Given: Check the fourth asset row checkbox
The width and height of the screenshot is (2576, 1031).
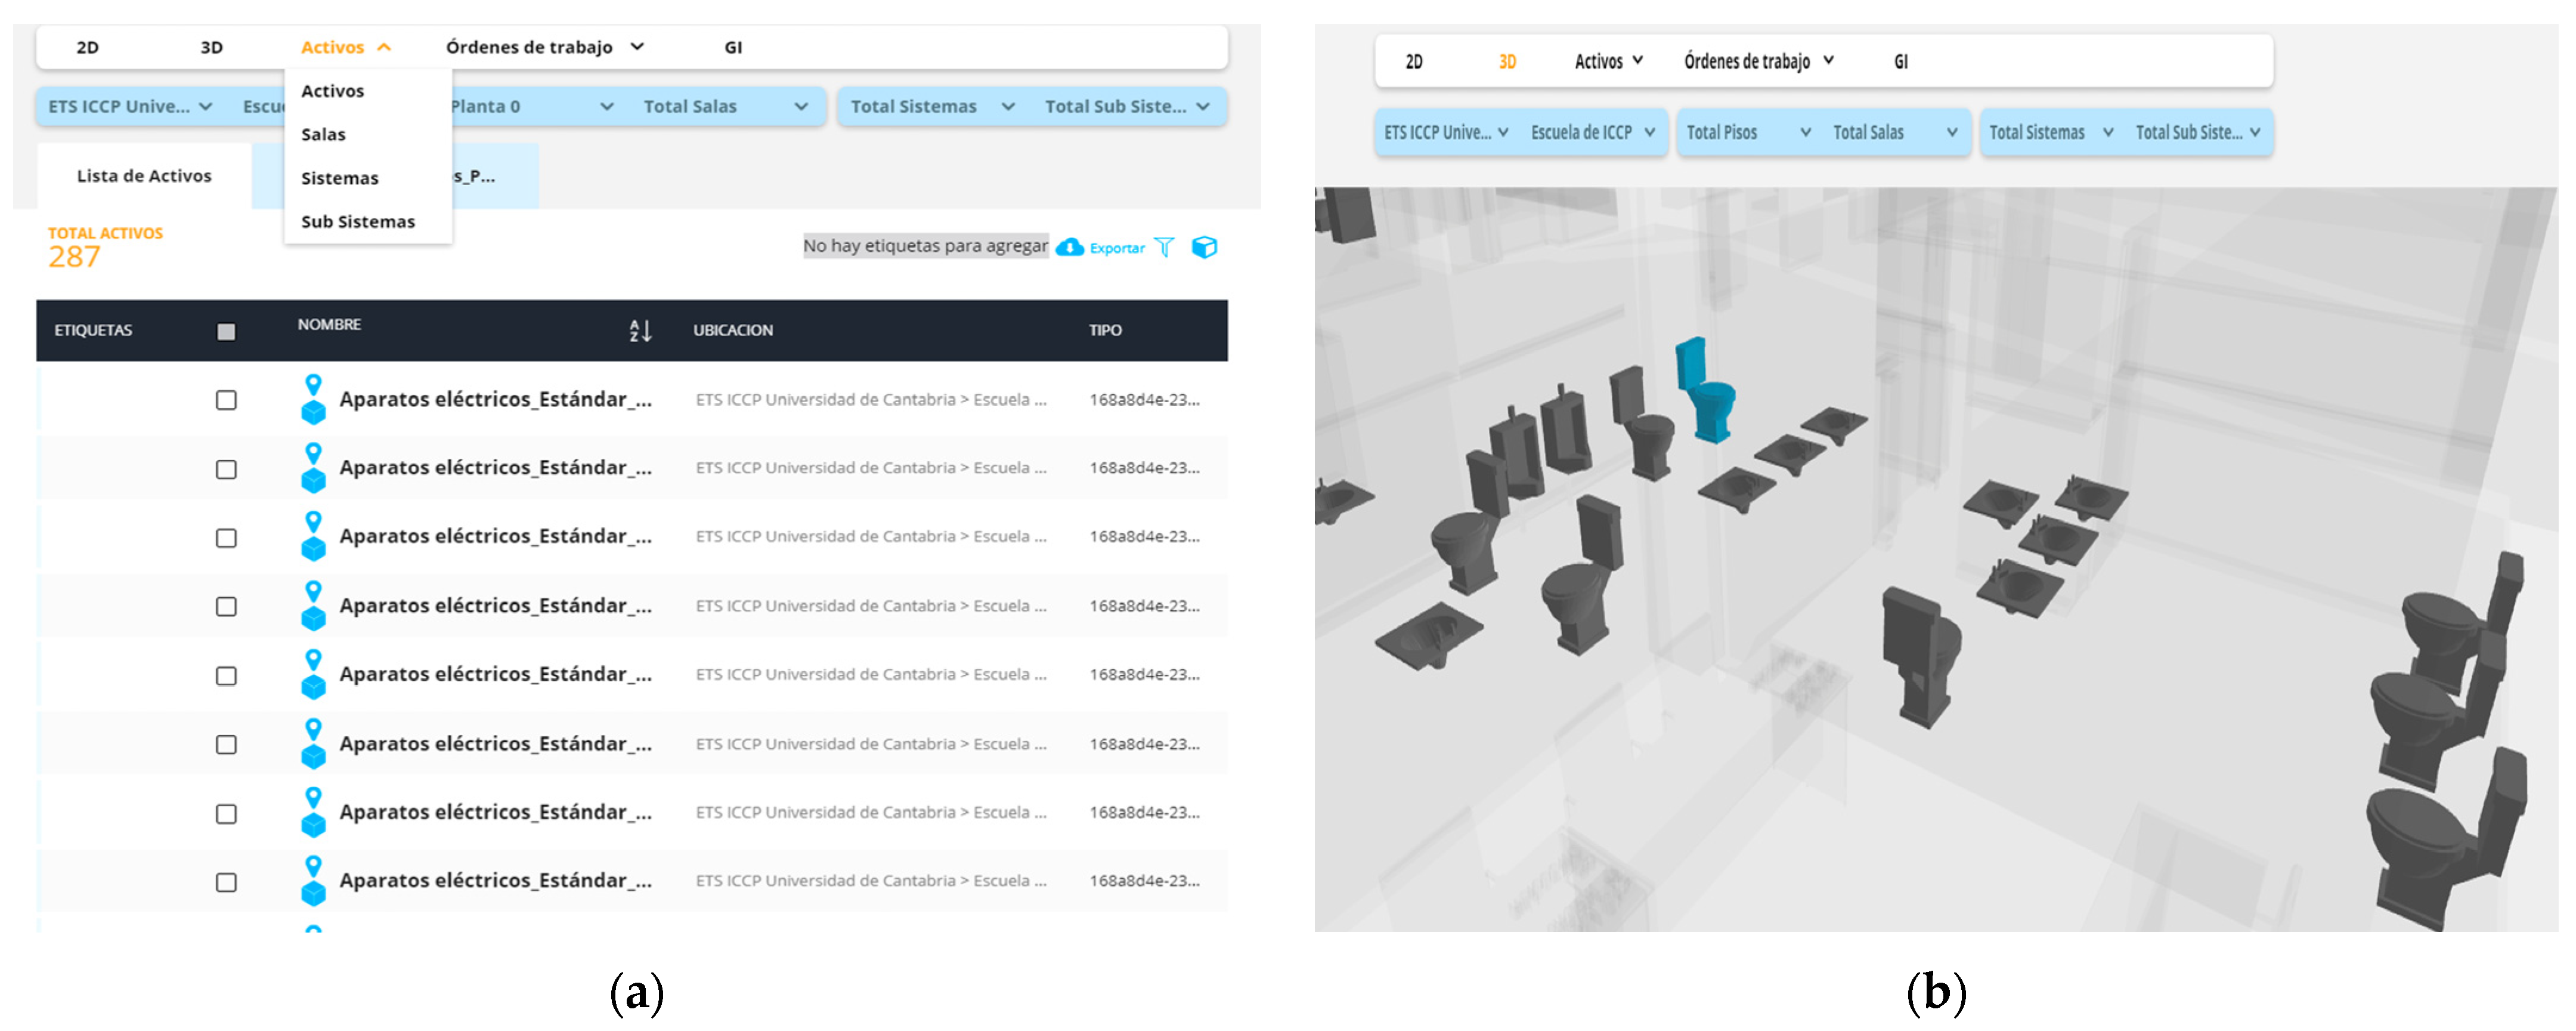Looking at the screenshot, I should point(226,607).
